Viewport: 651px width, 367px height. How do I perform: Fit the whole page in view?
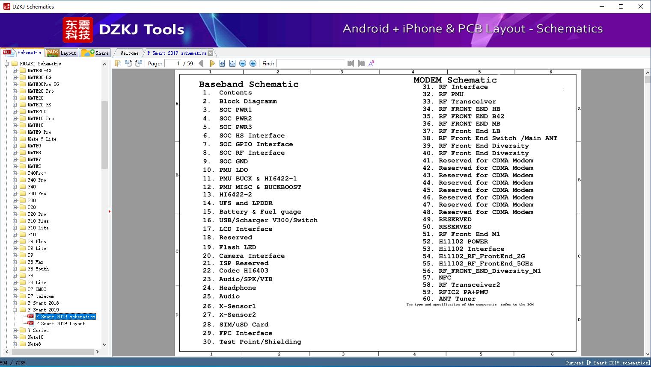[232, 63]
